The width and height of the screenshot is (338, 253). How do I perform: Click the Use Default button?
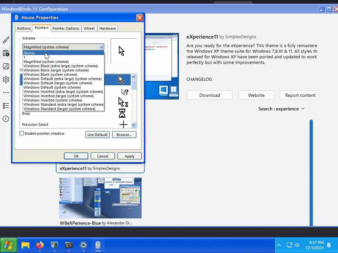97,135
